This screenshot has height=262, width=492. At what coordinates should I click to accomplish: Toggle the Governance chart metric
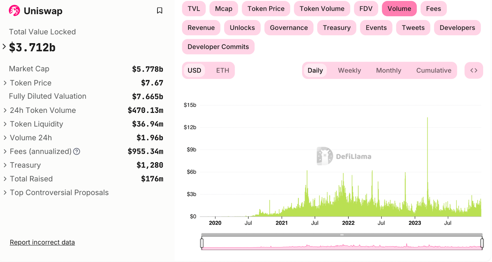[289, 28]
